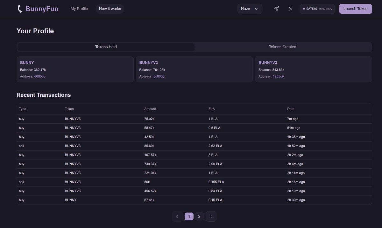This screenshot has height=228, width=382.
Task: Open wallet 9A7540 balance button
Action: 317,9
